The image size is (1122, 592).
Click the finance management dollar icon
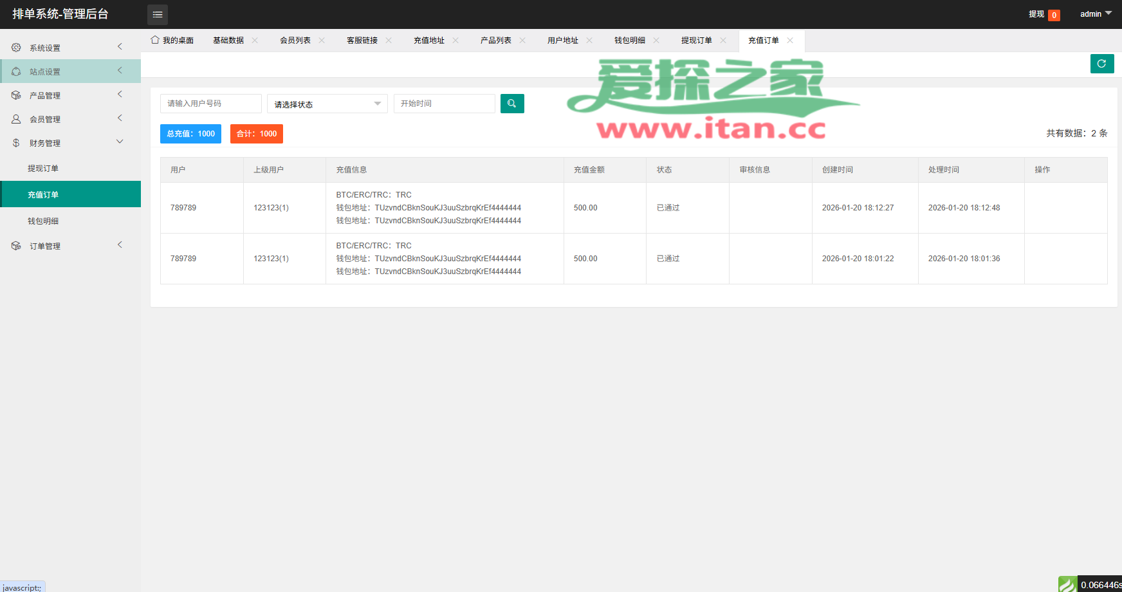pos(16,143)
